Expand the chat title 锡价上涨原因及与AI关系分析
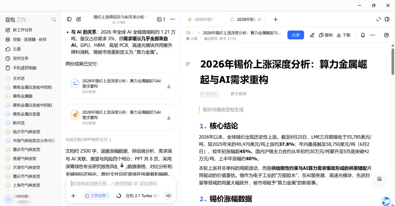This screenshot has width=395, height=206. point(120,17)
